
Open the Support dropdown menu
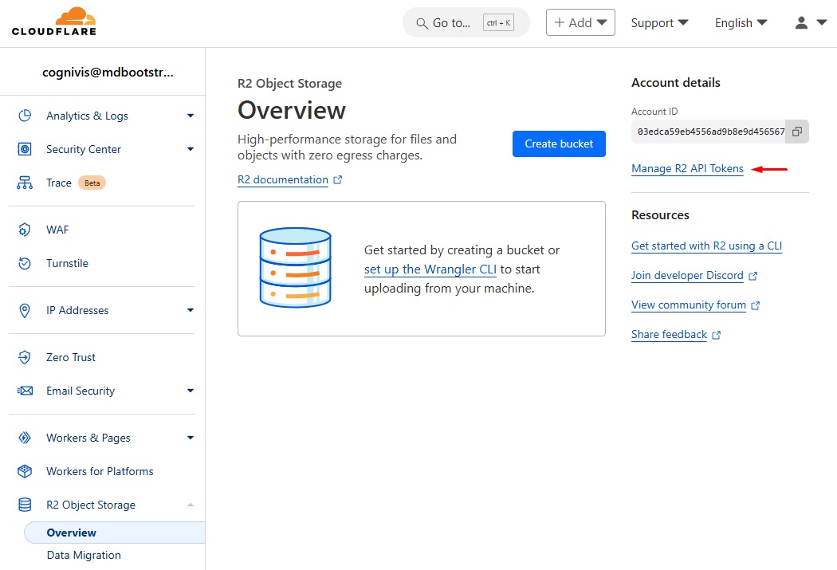pos(659,23)
